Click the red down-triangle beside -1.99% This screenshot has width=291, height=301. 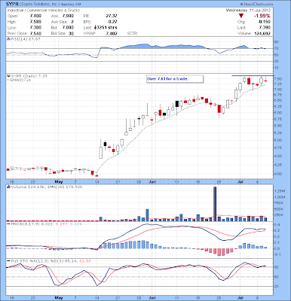tap(240, 16)
